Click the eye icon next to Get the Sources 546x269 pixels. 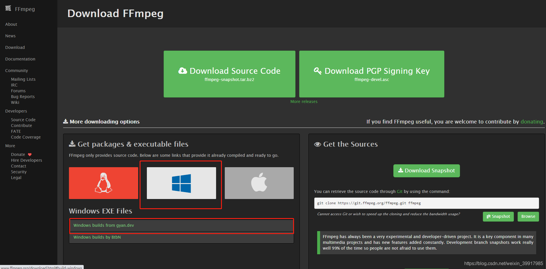317,144
